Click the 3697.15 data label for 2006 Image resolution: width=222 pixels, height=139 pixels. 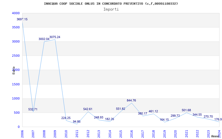[x=22, y=19]
